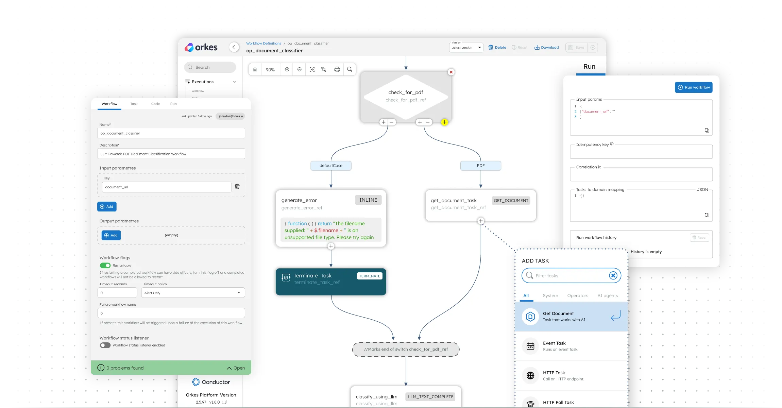The image size is (782, 408).
Task: Click the search magnifier in canvas toolbar
Action: (x=350, y=69)
